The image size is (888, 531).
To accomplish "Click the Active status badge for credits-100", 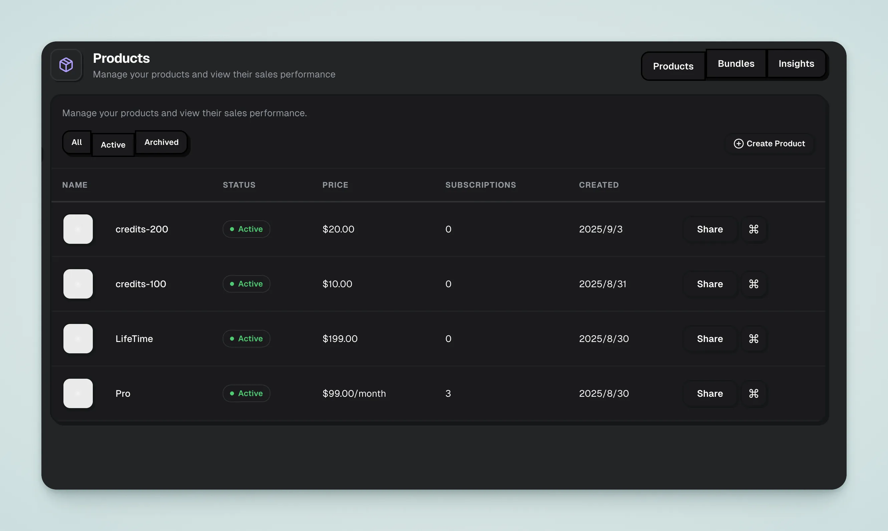I will pyautogui.click(x=246, y=284).
